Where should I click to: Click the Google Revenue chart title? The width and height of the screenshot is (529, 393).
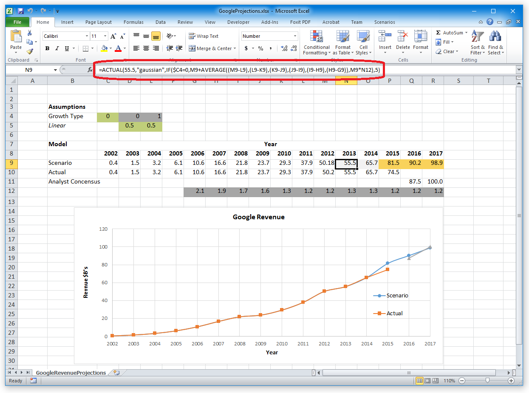point(258,217)
